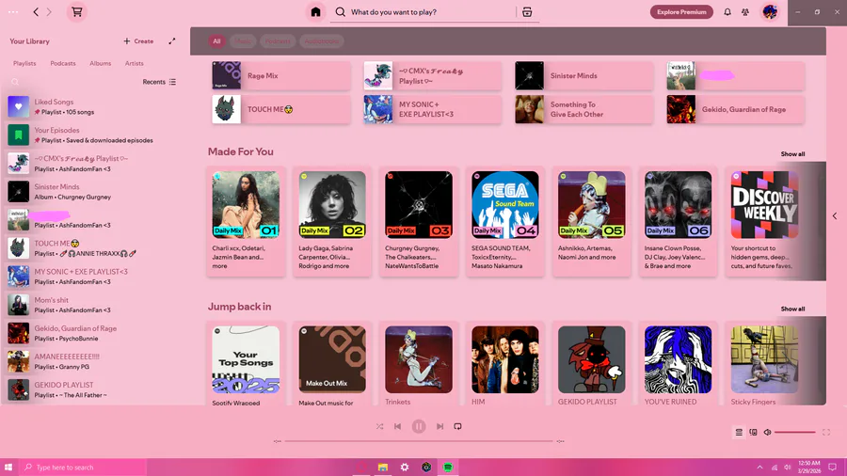This screenshot has width=847, height=476.
Task: Open Make Out Mix card
Action: [332, 364]
